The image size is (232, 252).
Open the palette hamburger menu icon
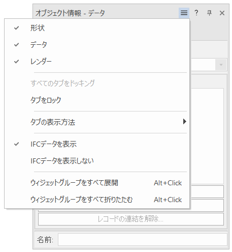coord(184,13)
